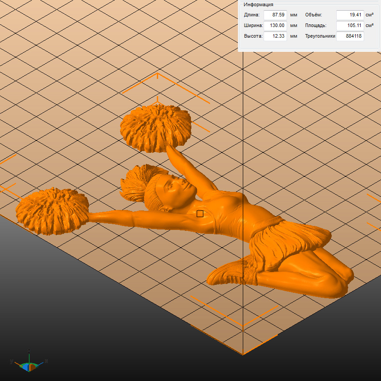Click the cheerleader model's face
The image size is (381, 381).
(177, 190)
